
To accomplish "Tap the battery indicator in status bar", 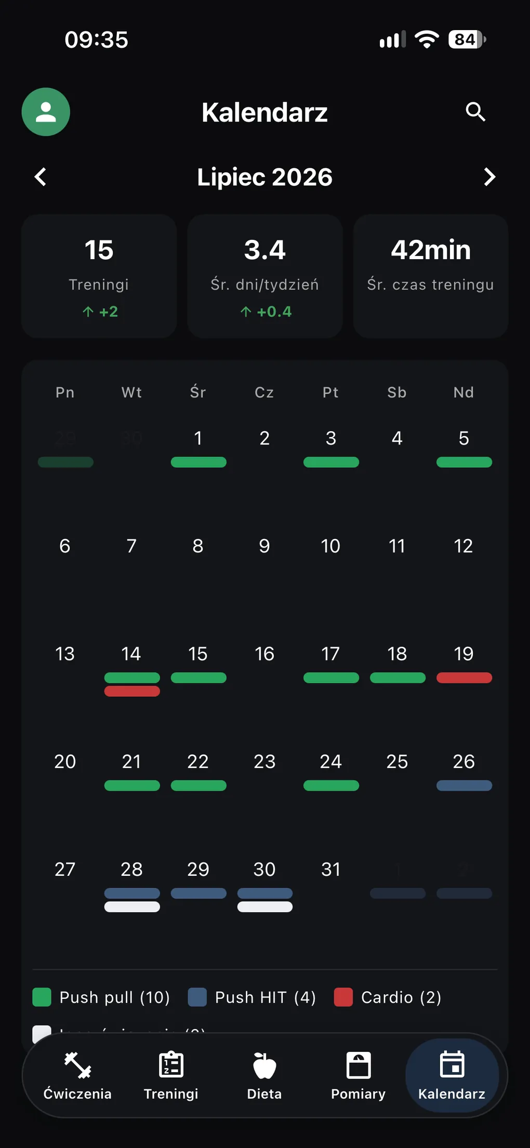I will click(x=468, y=39).
